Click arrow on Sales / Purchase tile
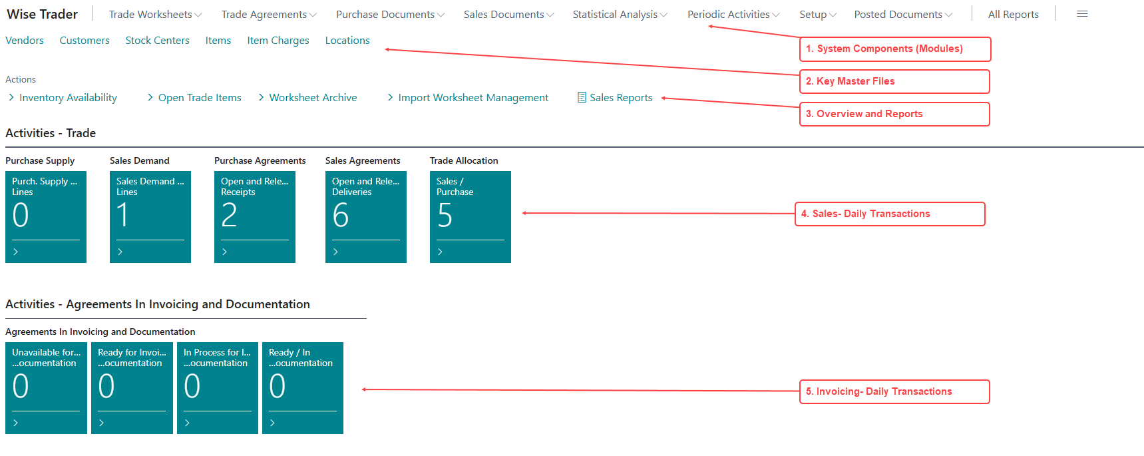The height and width of the screenshot is (456, 1144). click(441, 252)
